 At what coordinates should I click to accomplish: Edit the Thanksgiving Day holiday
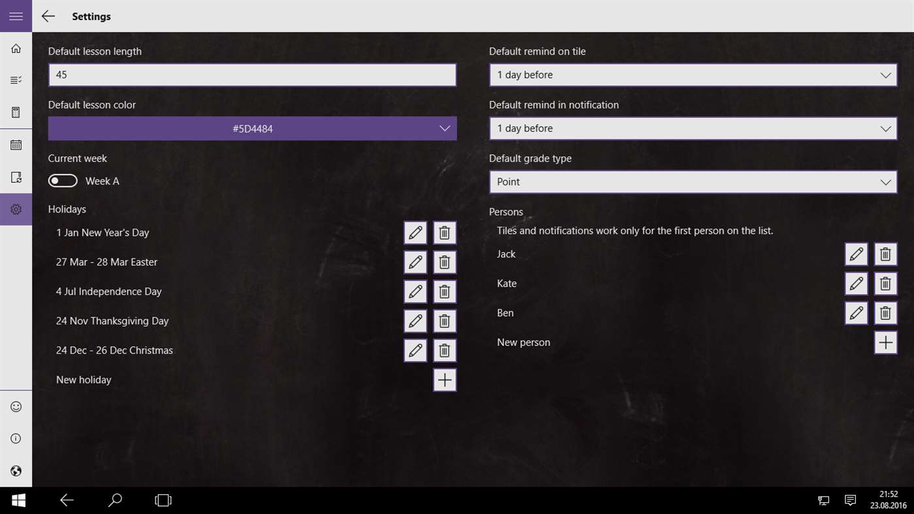416,321
